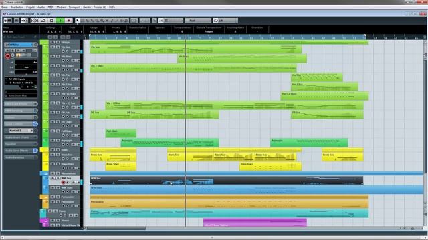Toggle monitor on the Vln Stacc track
428x240 pixels.
(67, 61)
